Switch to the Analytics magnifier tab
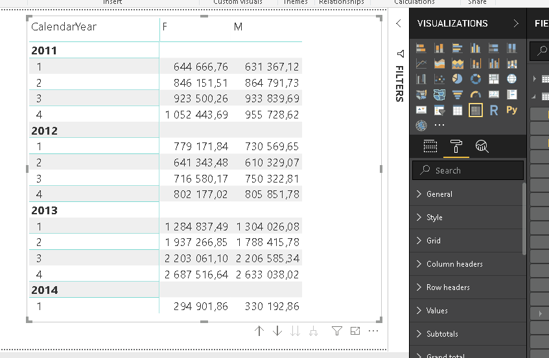The image size is (549, 358). (482, 146)
